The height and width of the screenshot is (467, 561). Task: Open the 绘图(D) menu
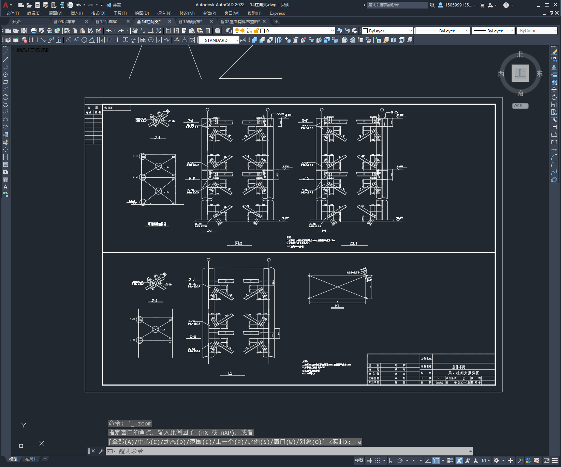tap(142, 13)
